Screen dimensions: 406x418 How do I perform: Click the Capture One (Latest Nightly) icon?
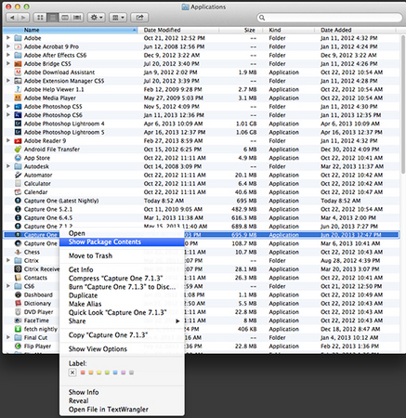[x=18, y=201]
